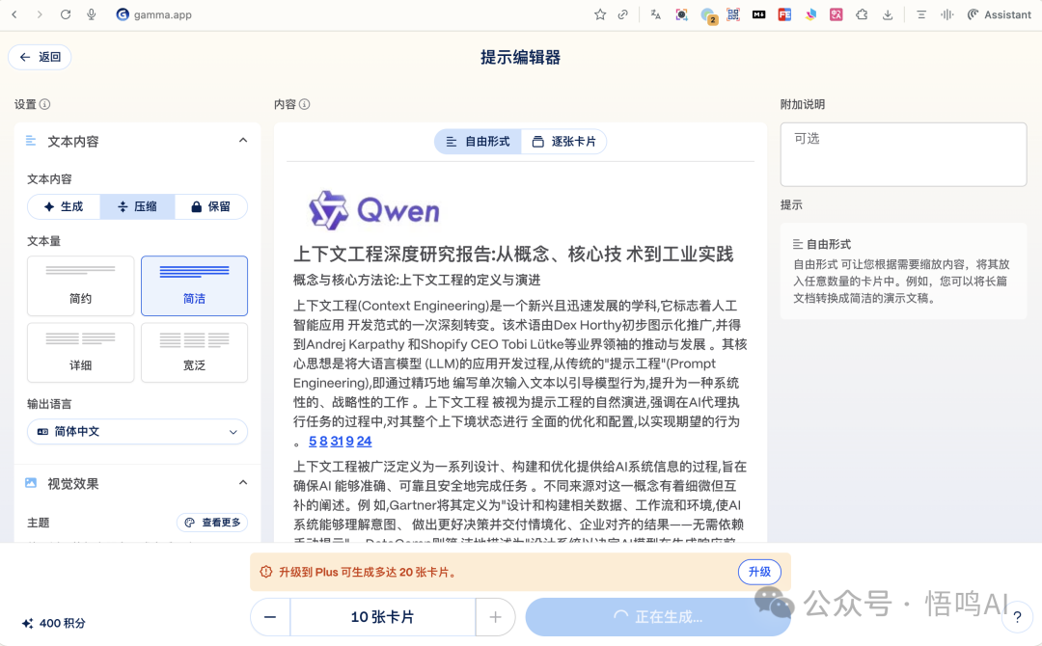The height and width of the screenshot is (646, 1042).
Task: Select 生成 text content mode
Action: 64,206
